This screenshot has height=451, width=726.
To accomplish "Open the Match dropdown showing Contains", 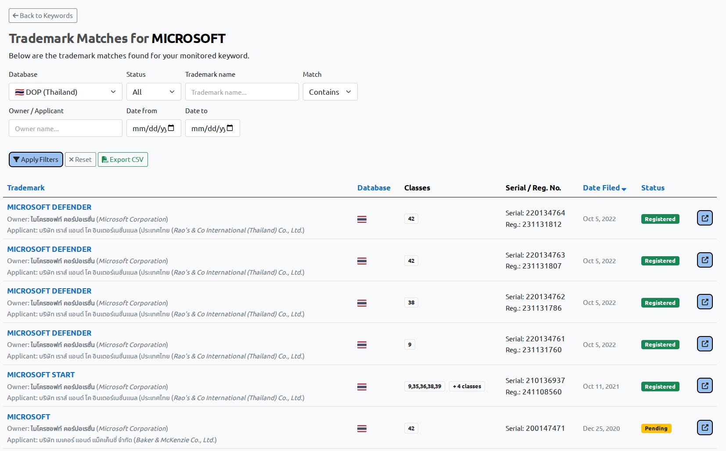I will click(x=330, y=92).
